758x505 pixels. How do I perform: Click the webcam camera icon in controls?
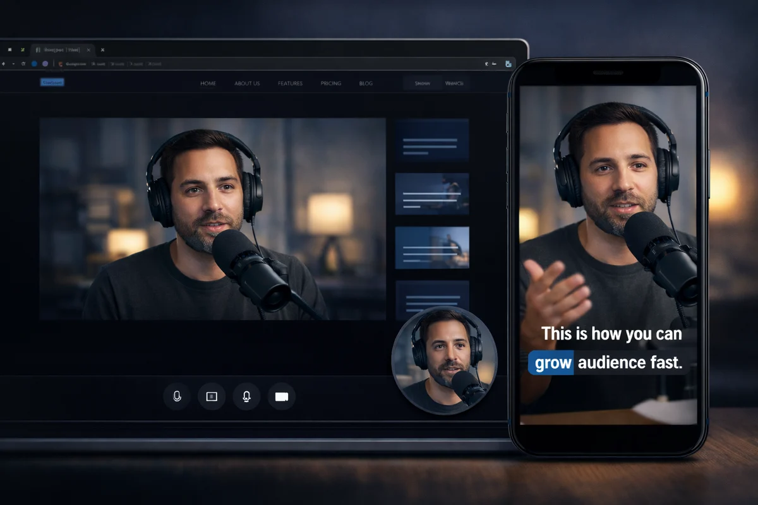(x=281, y=396)
